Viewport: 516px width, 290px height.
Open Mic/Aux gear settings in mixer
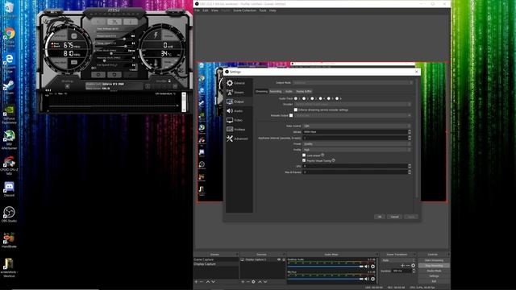click(x=372, y=279)
